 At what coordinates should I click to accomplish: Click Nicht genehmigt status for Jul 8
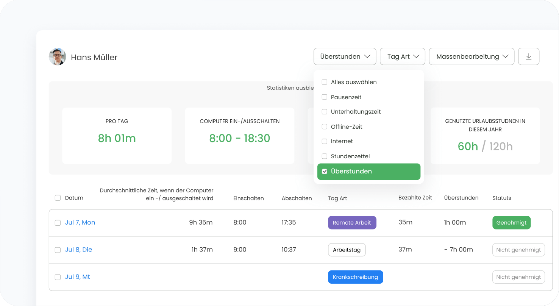[518, 250]
